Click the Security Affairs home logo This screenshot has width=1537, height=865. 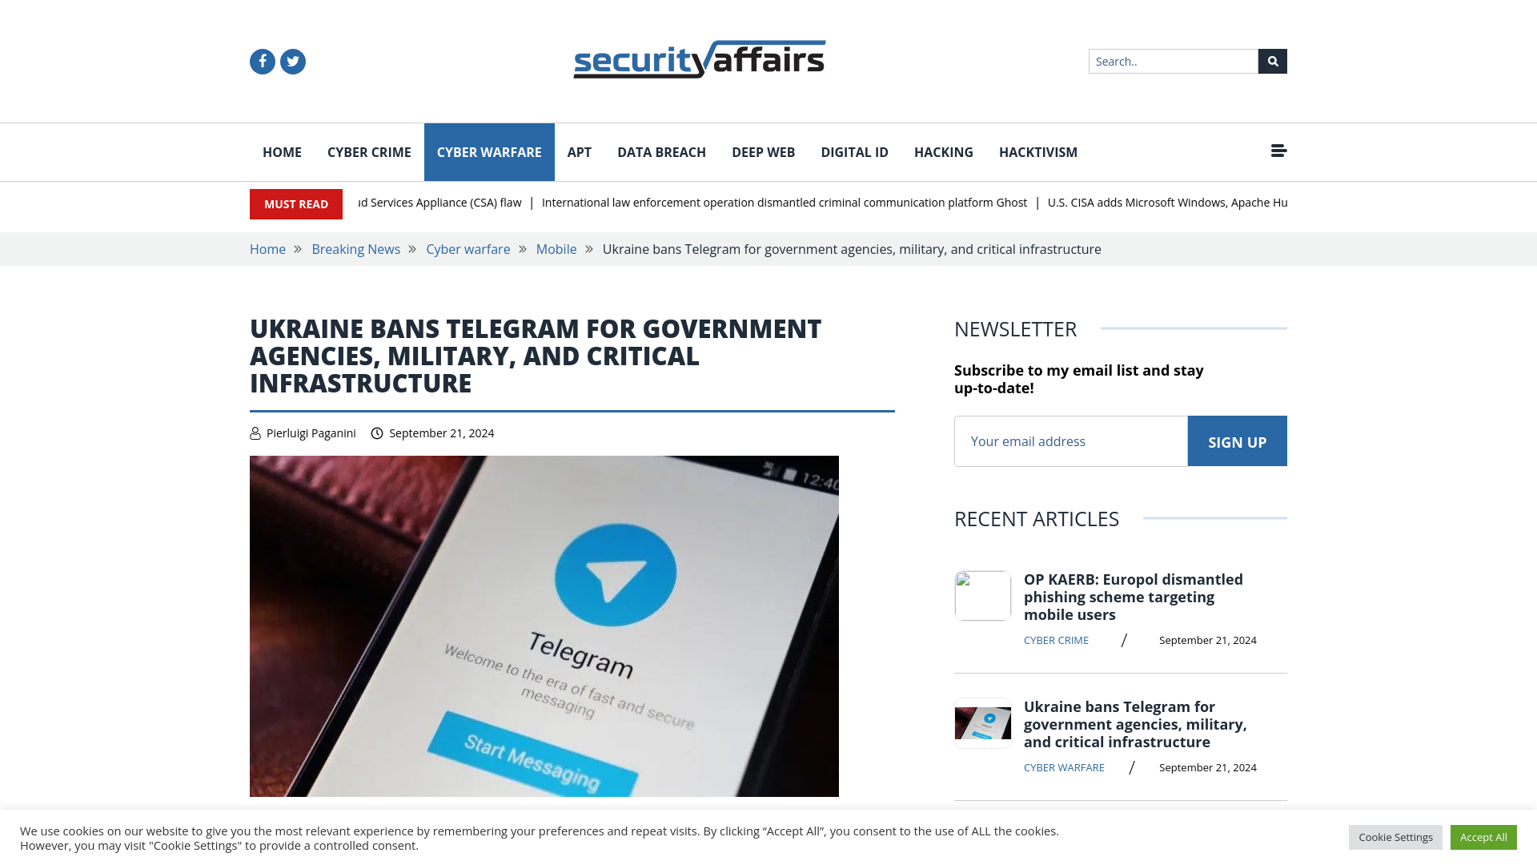click(x=699, y=59)
